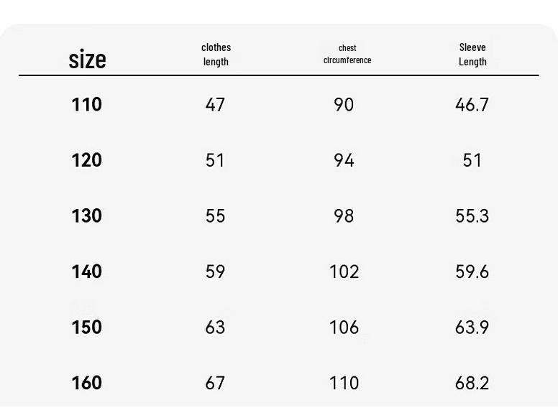This screenshot has height=418, width=558.
Task: Click the clothes length value 47
Action: pyautogui.click(x=215, y=105)
